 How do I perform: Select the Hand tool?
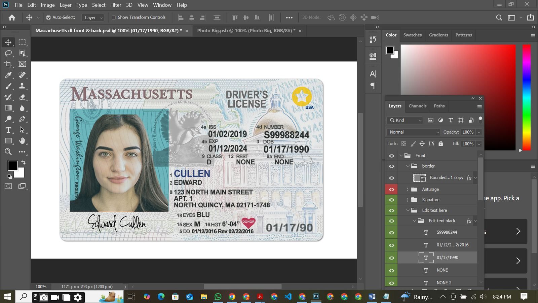(22, 141)
